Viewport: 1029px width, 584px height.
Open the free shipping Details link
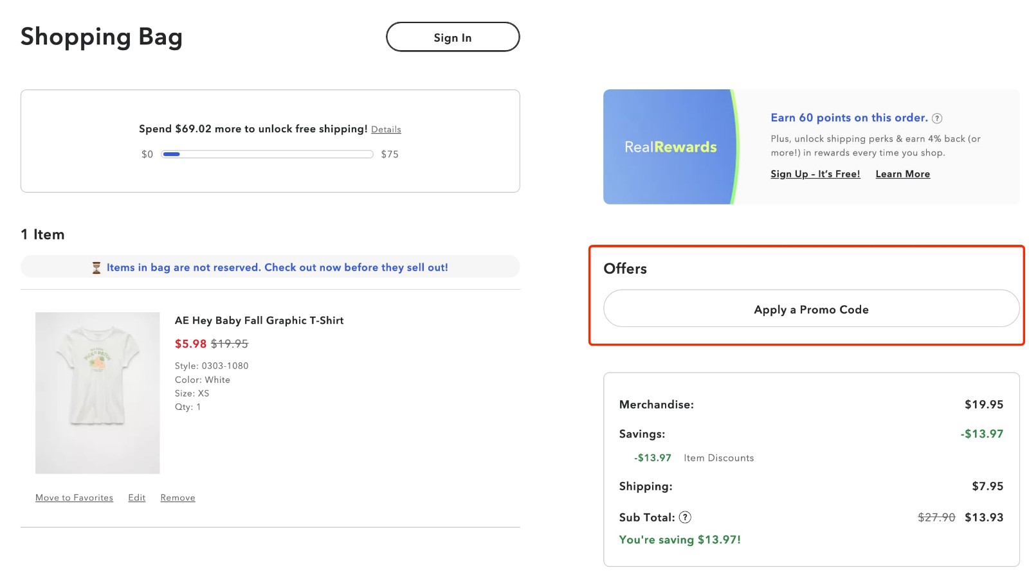point(386,130)
